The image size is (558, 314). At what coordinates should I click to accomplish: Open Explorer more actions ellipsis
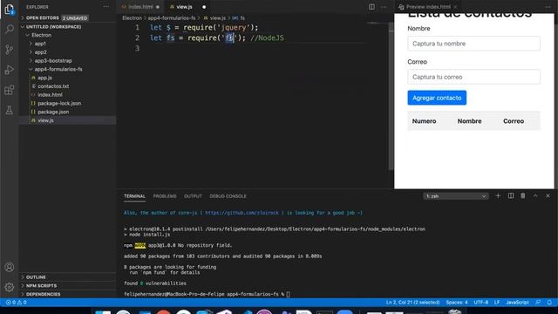[x=106, y=7]
